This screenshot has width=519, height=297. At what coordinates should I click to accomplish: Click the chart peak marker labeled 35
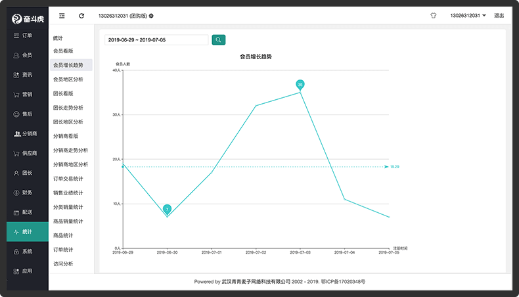pos(300,85)
